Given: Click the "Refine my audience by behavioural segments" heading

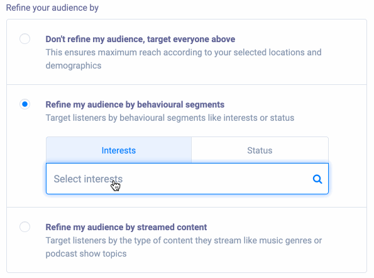Looking at the screenshot, I should [x=135, y=104].
